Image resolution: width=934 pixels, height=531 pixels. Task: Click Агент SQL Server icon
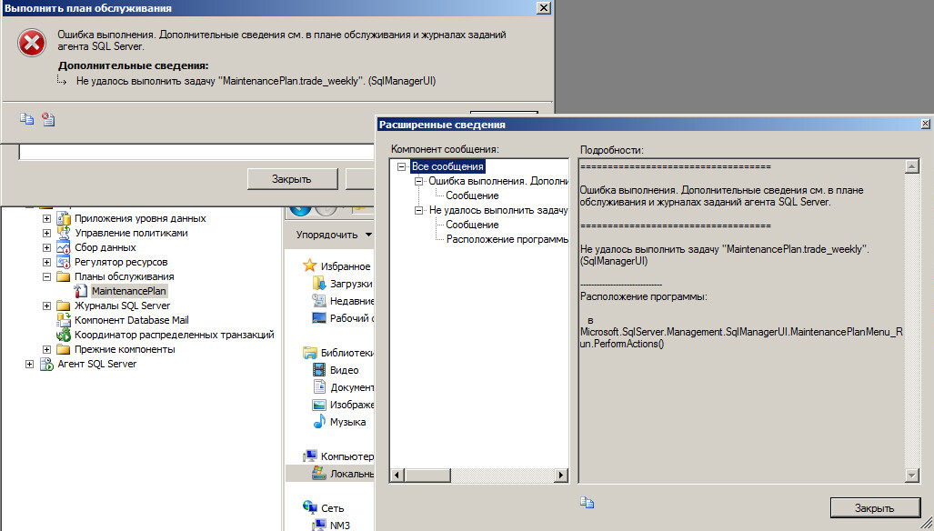[46, 364]
